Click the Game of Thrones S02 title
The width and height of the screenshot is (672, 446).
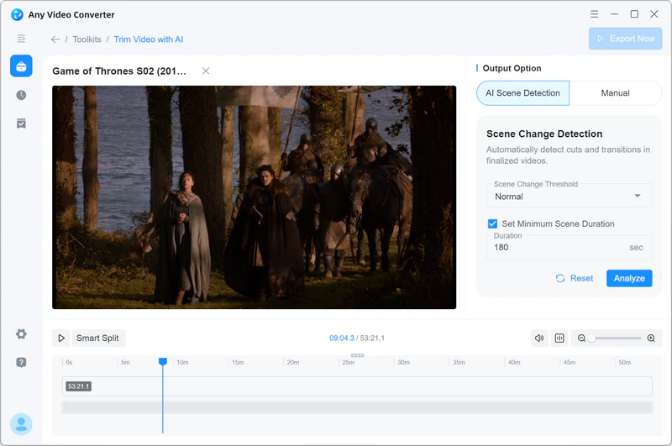tap(119, 71)
